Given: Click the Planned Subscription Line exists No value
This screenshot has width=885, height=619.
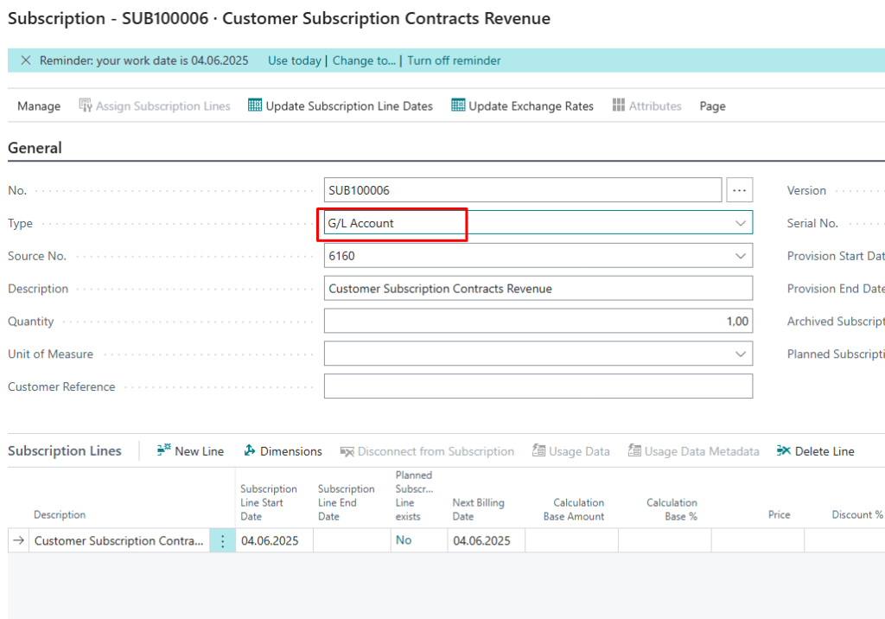Looking at the screenshot, I should (404, 540).
